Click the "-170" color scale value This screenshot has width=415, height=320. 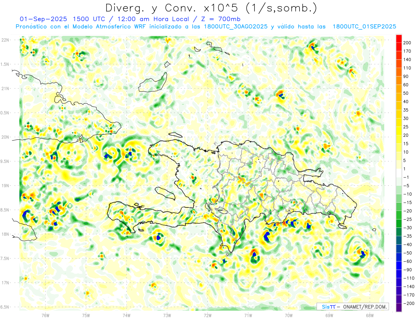[x=409, y=295]
